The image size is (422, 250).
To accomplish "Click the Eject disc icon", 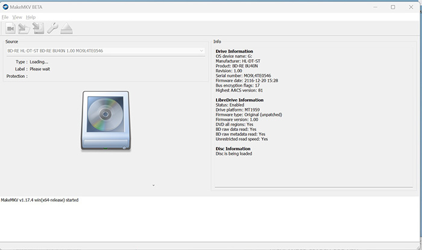I will coord(66,28).
